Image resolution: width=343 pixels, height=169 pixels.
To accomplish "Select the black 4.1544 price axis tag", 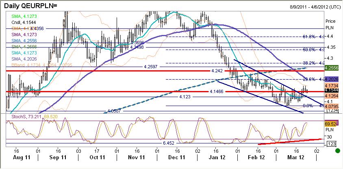I will point(332,90).
